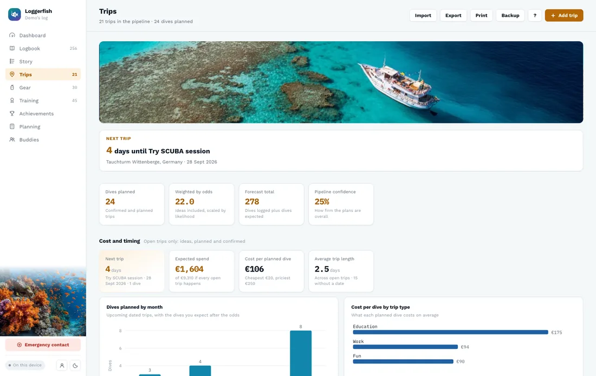
Task: Open the Next Trip Try SCUBA session card
Action: (x=341, y=151)
